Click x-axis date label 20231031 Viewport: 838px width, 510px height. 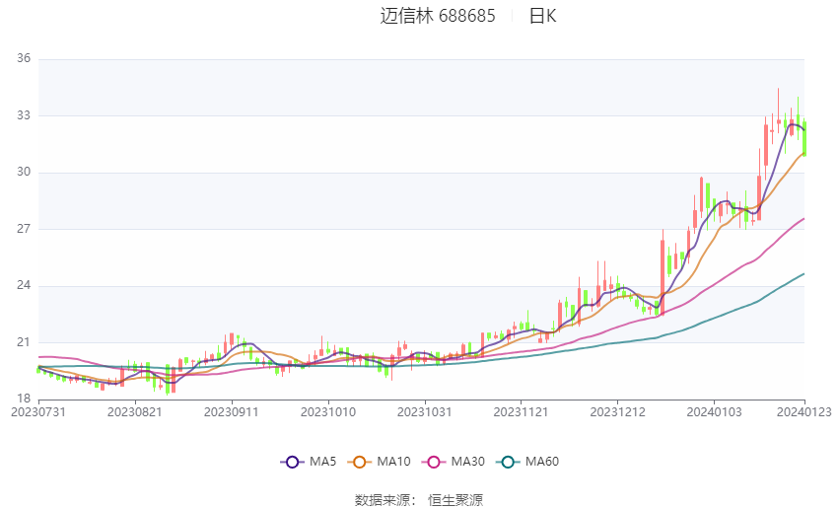coord(424,412)
